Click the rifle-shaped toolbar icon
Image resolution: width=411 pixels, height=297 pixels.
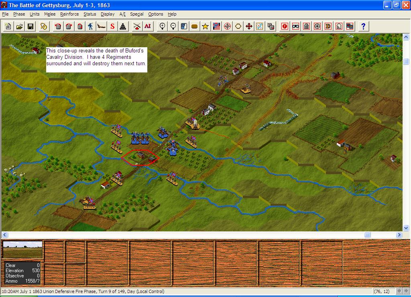[x=102, y=26]
